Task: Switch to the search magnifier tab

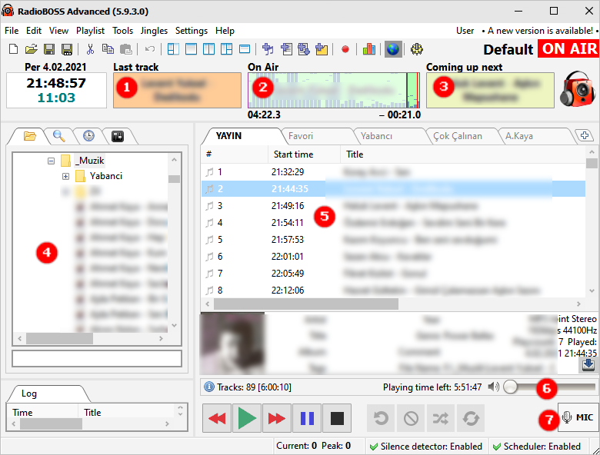Action: point(59,136)
